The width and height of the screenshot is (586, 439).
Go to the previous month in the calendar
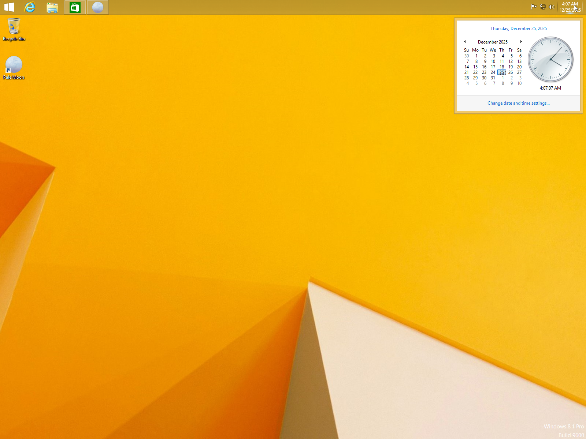[x=465, y=42]
